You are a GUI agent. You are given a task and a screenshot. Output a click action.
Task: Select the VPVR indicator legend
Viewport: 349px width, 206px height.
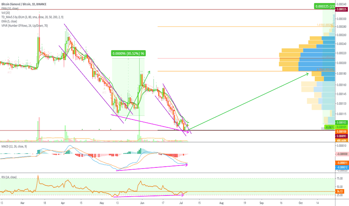coord(24,25)
